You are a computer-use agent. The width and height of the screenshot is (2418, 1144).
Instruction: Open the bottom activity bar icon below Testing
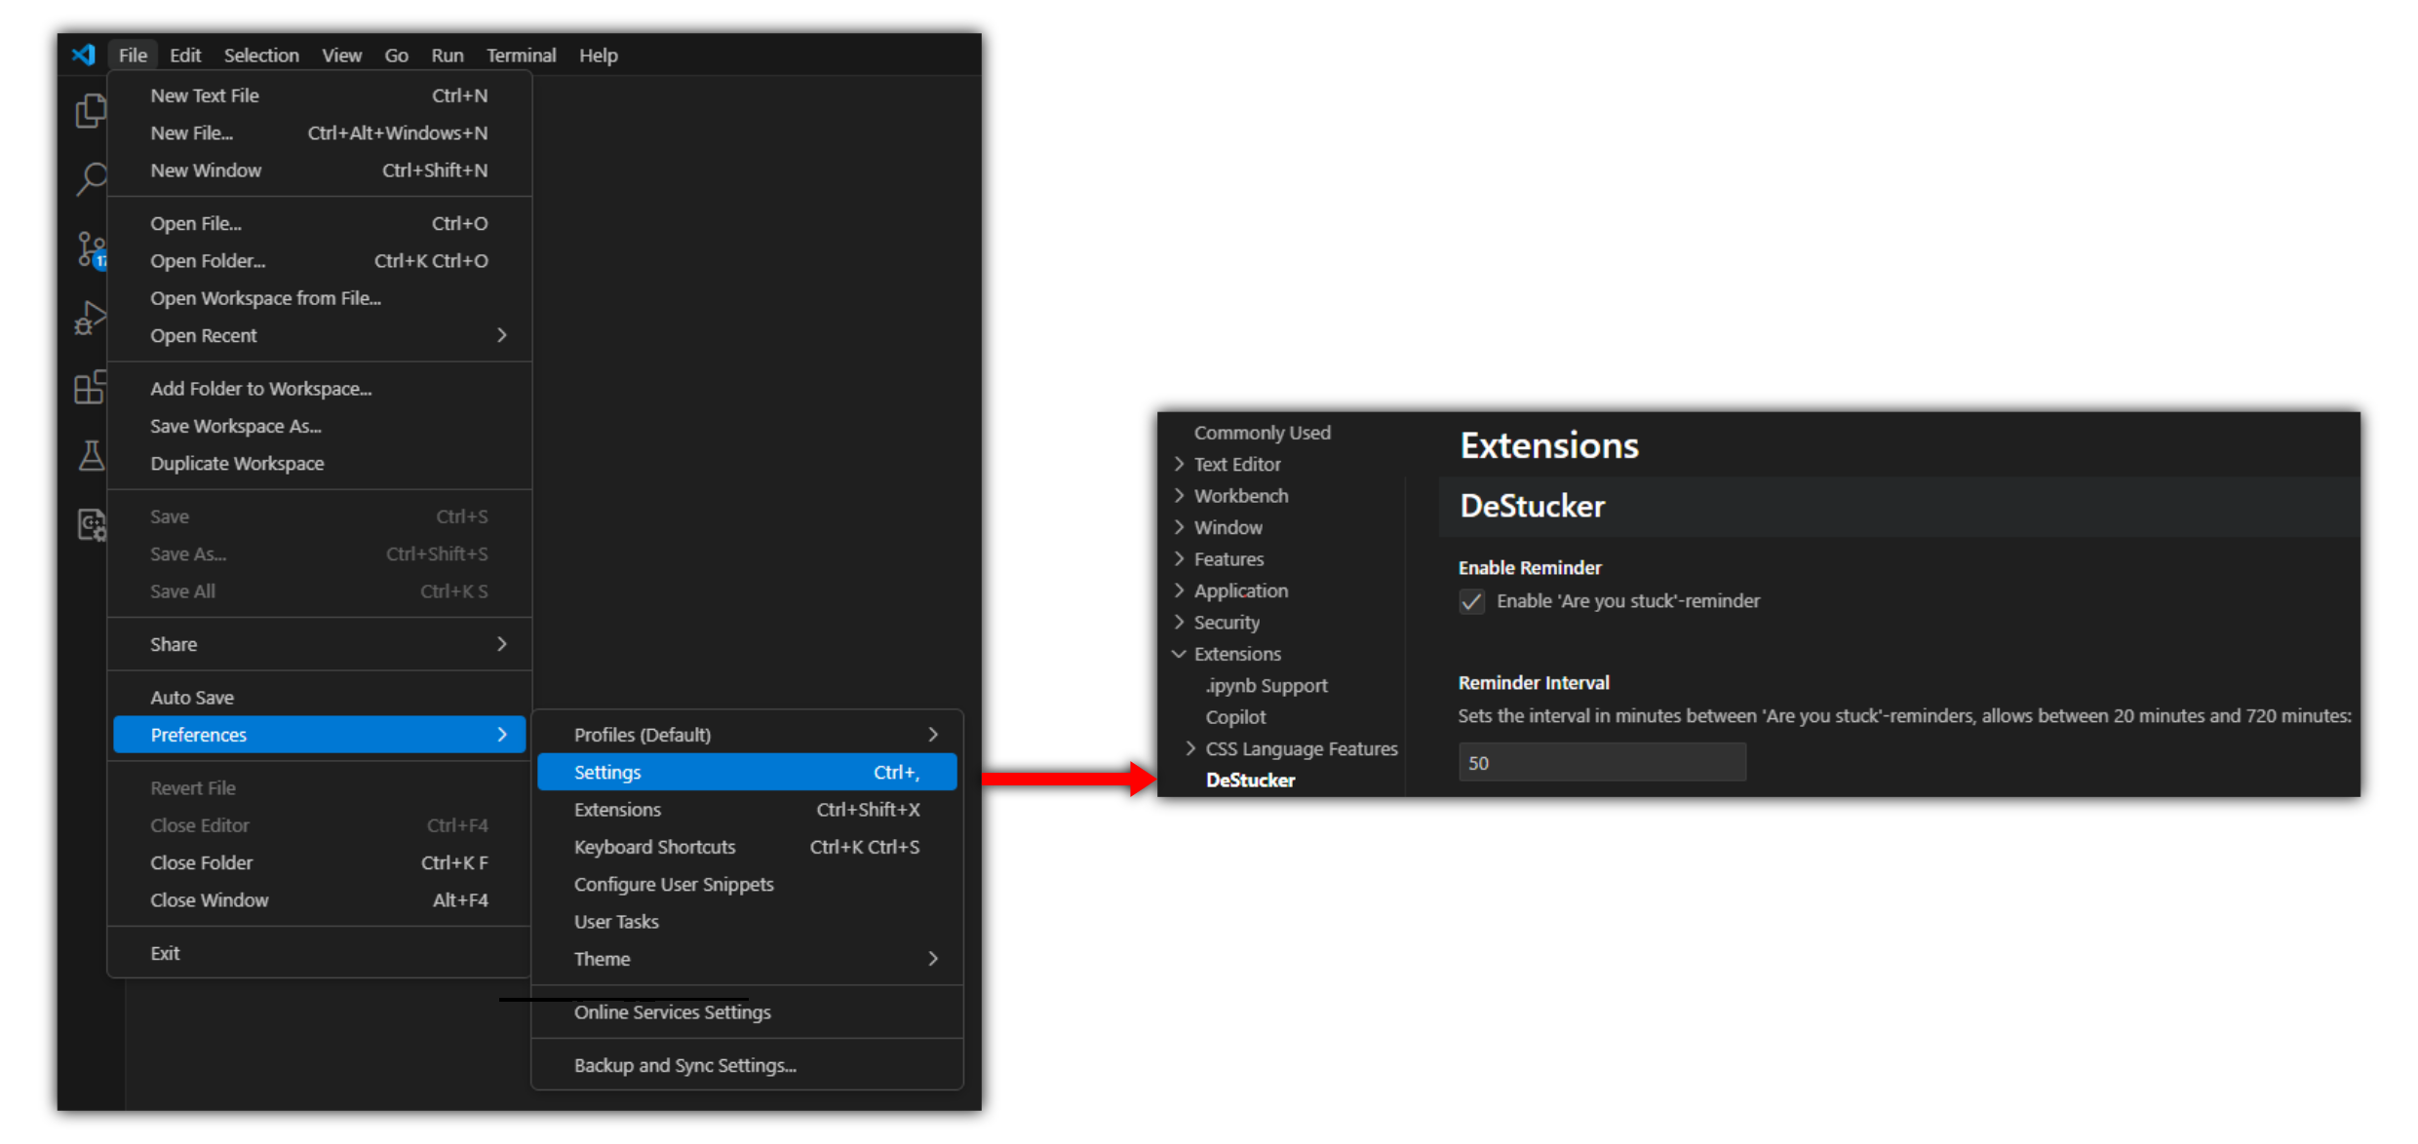tap(90, 525)
